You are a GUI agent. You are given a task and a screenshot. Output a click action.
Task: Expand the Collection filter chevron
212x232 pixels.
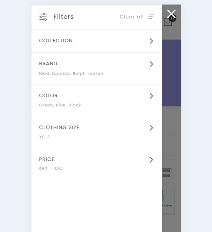click(151, 41)
